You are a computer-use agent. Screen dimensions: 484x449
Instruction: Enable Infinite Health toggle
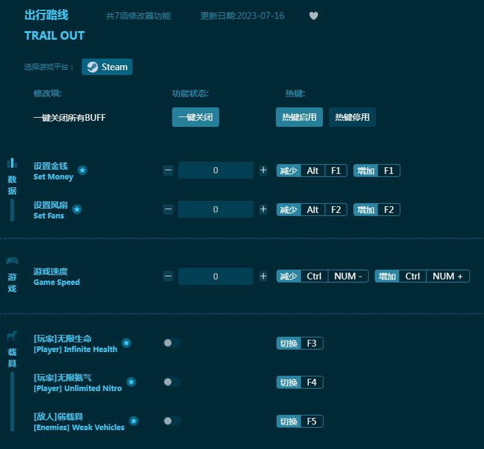(172, 343)
